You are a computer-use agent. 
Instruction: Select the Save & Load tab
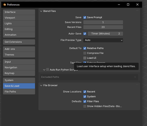(x=19, y=86)
